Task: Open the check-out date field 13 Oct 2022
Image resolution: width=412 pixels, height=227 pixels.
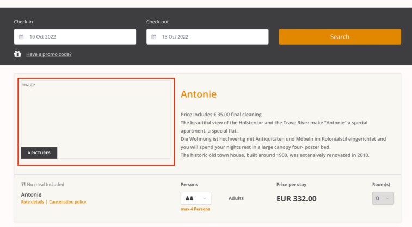Action: [x=207, y=37]
